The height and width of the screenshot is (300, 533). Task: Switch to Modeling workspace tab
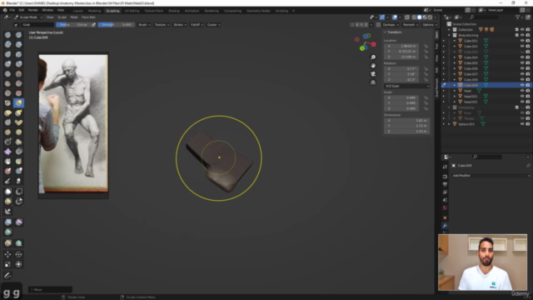(94, 11)
